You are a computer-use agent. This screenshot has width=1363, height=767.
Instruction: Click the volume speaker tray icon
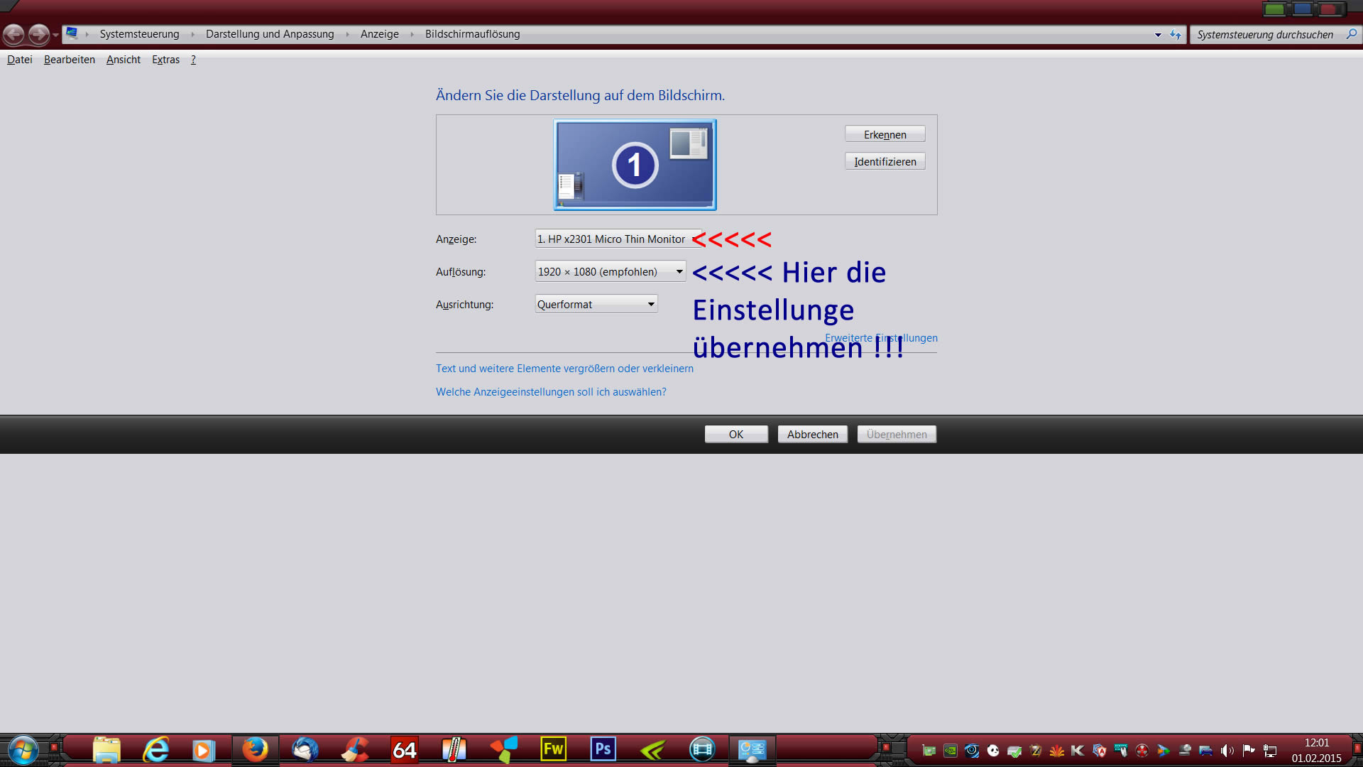[1226, 751]
